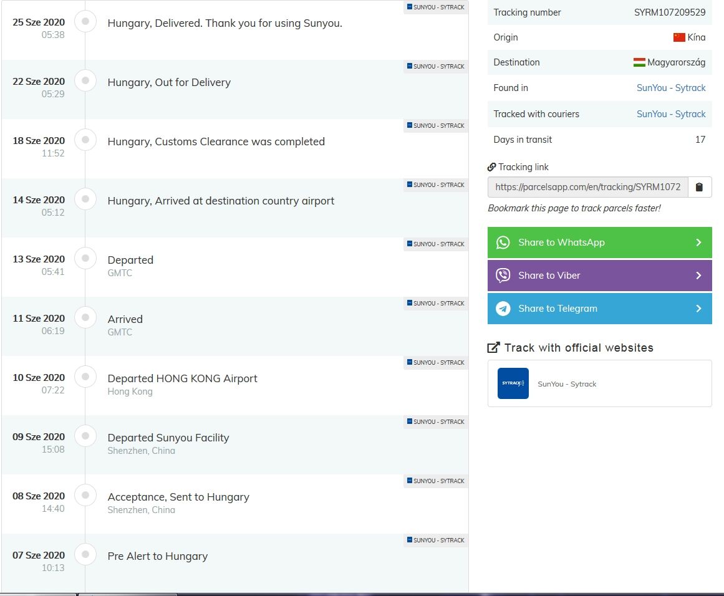724x596 pixels.
Task: Click the date '25 Sze 2020'
Action: tap(39, 22)
